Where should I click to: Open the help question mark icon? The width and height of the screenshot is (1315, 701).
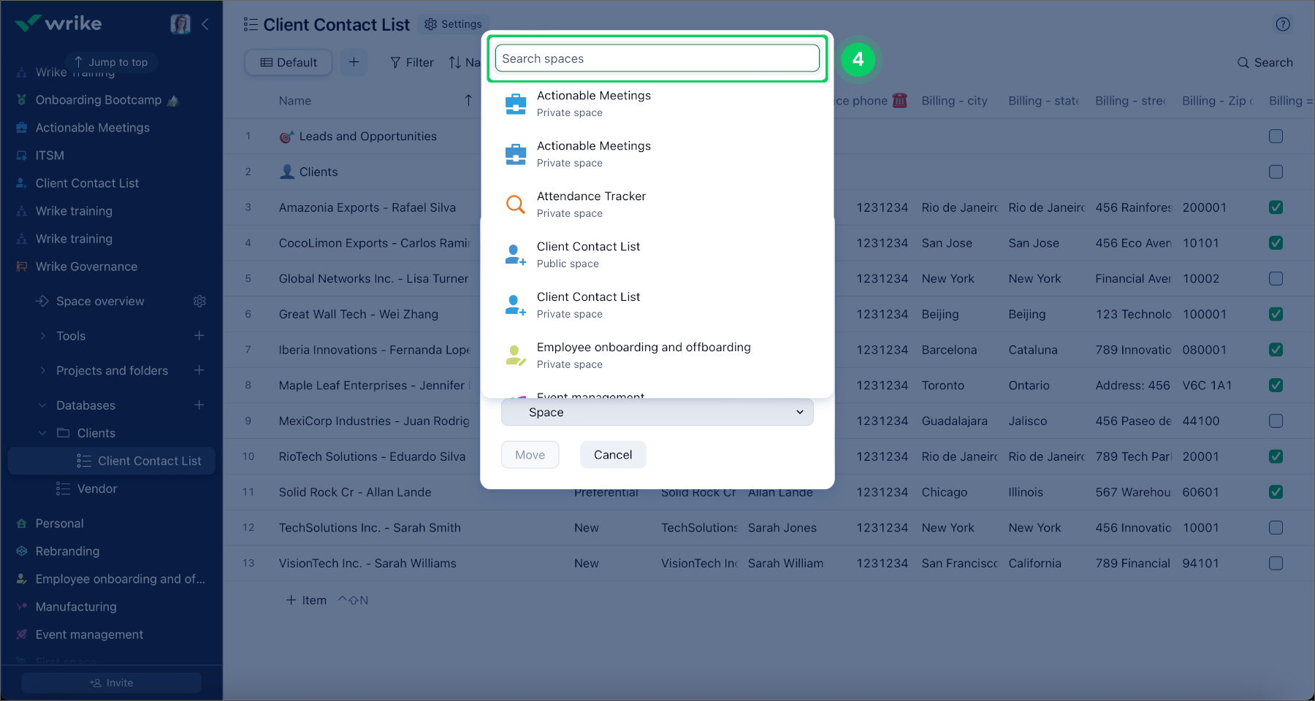1283,24
